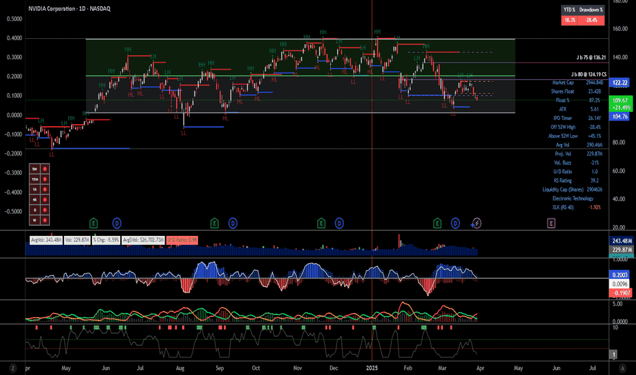This screenshot has width=636, height=375.
Task: Open the late May 2024 earnings marker
Action: (x=93, y=223)
